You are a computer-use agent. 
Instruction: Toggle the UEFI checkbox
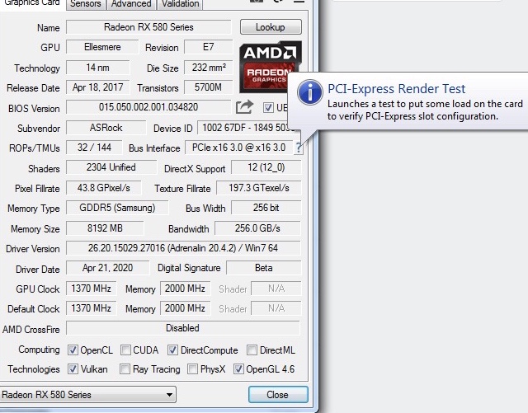268,108
